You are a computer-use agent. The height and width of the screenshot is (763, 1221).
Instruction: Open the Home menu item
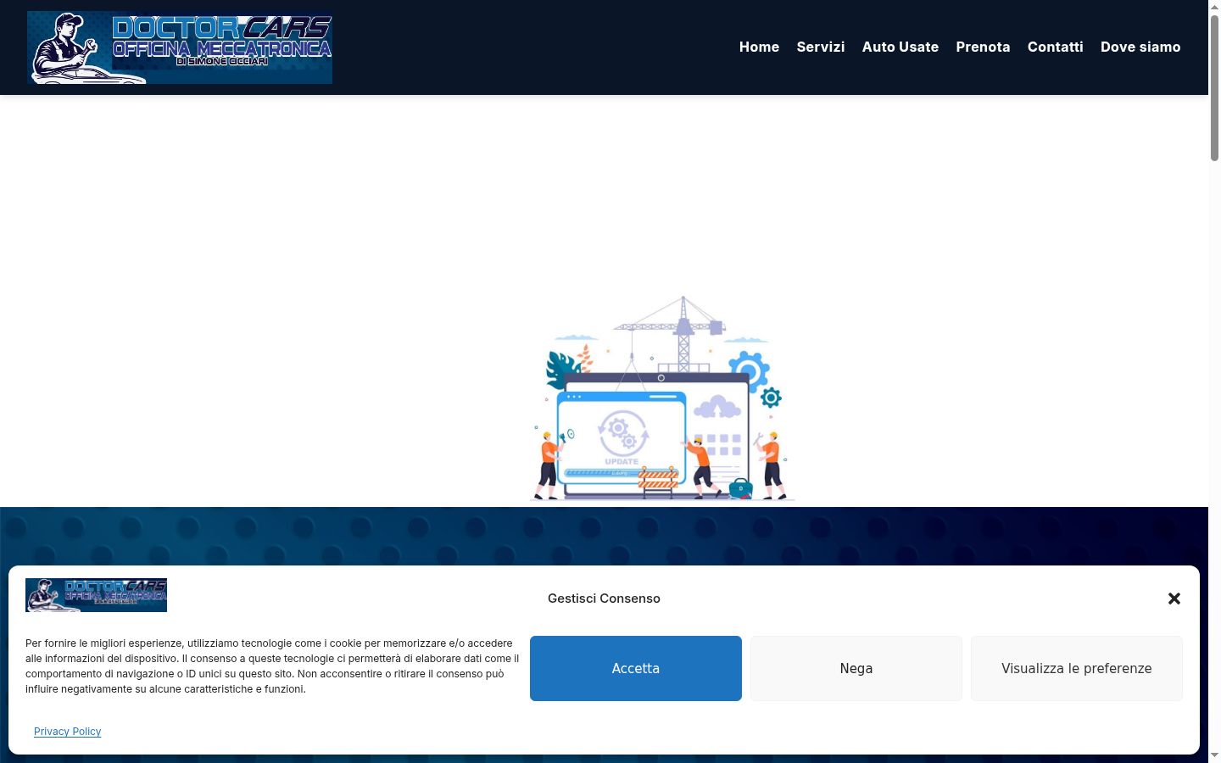759,47
